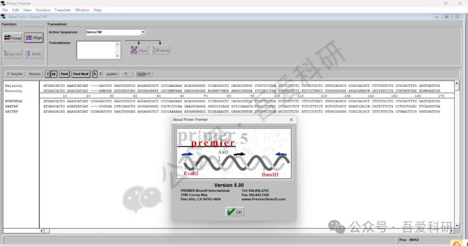The width and height of the screenshot is (468, 246).
Task: Toggle the A antisense strand button
Action: 100,74
